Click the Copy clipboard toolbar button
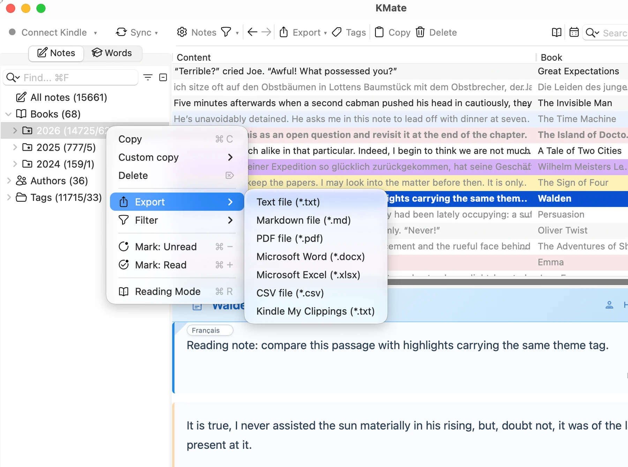Screen dimensions: 628x467 (x=393, y=32)
